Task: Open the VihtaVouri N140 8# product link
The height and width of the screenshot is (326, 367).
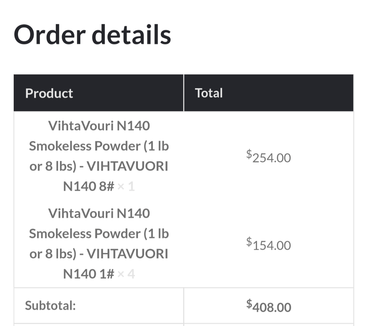Action: 99,156
